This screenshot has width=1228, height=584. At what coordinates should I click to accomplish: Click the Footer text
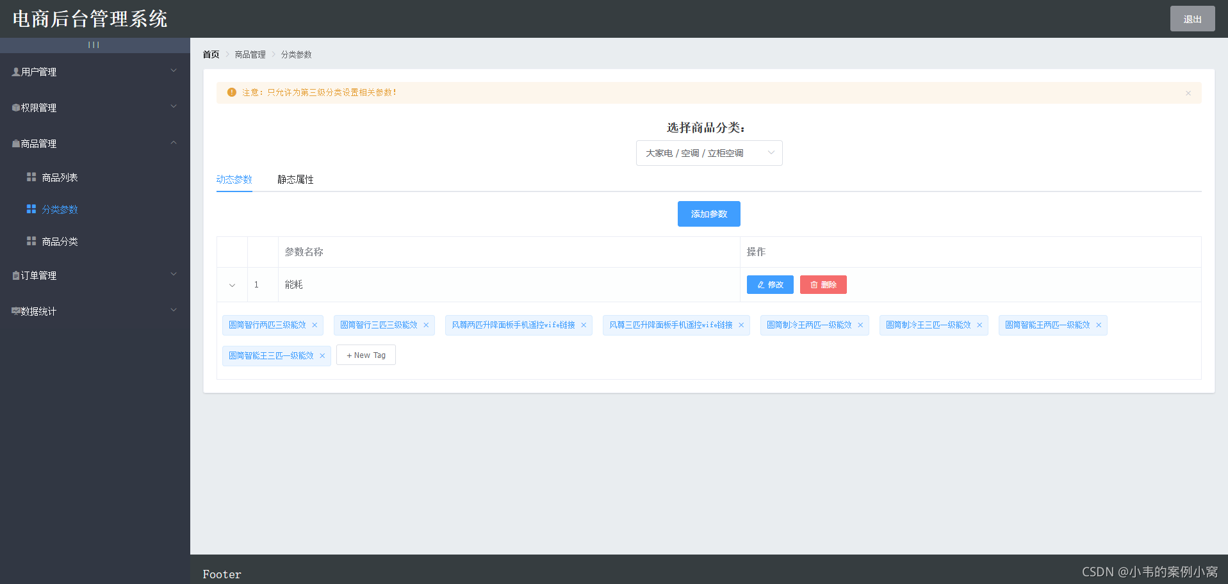tap(222, 574)
